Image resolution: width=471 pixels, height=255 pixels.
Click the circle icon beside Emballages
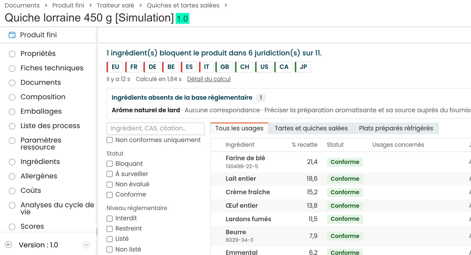(12, 111)
